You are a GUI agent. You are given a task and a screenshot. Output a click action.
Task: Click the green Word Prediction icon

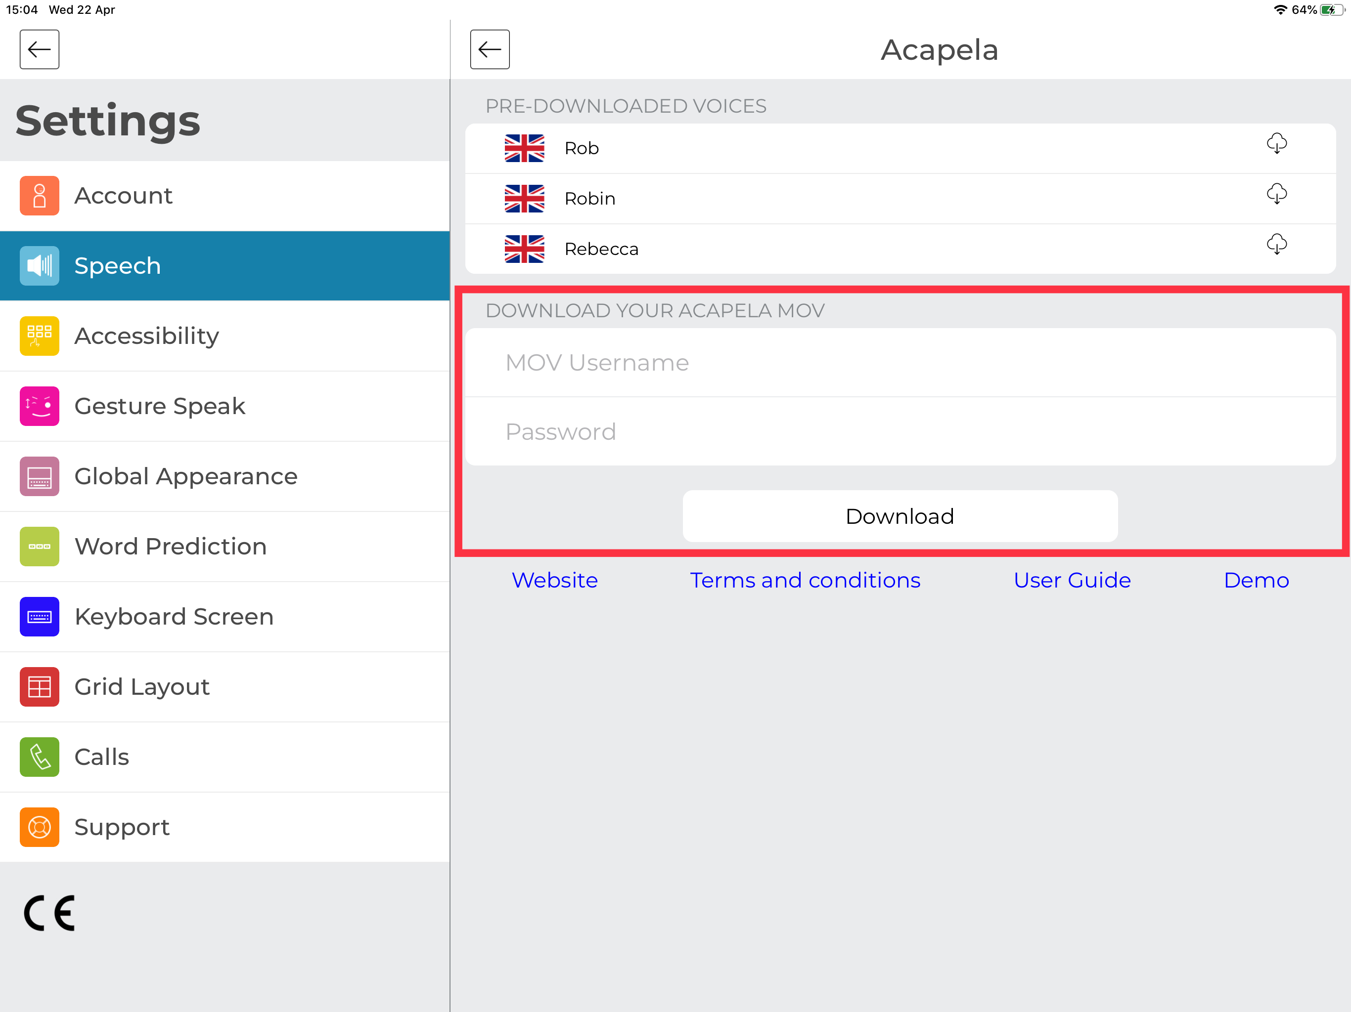[x=39, y=547]
